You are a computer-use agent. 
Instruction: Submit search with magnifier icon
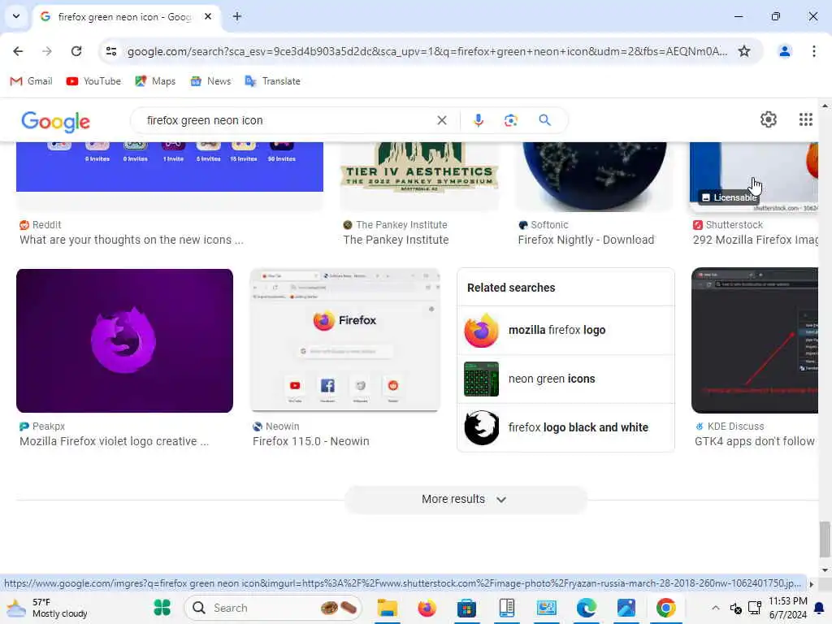[x=544, y=120]
